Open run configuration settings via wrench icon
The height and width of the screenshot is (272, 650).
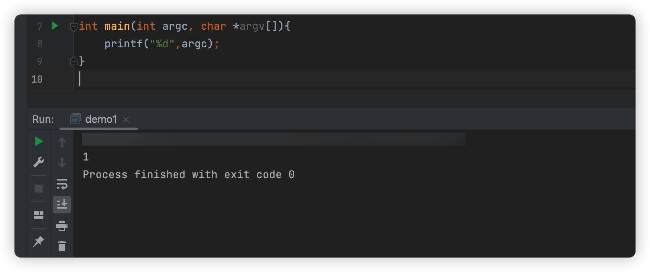[39, 162]
